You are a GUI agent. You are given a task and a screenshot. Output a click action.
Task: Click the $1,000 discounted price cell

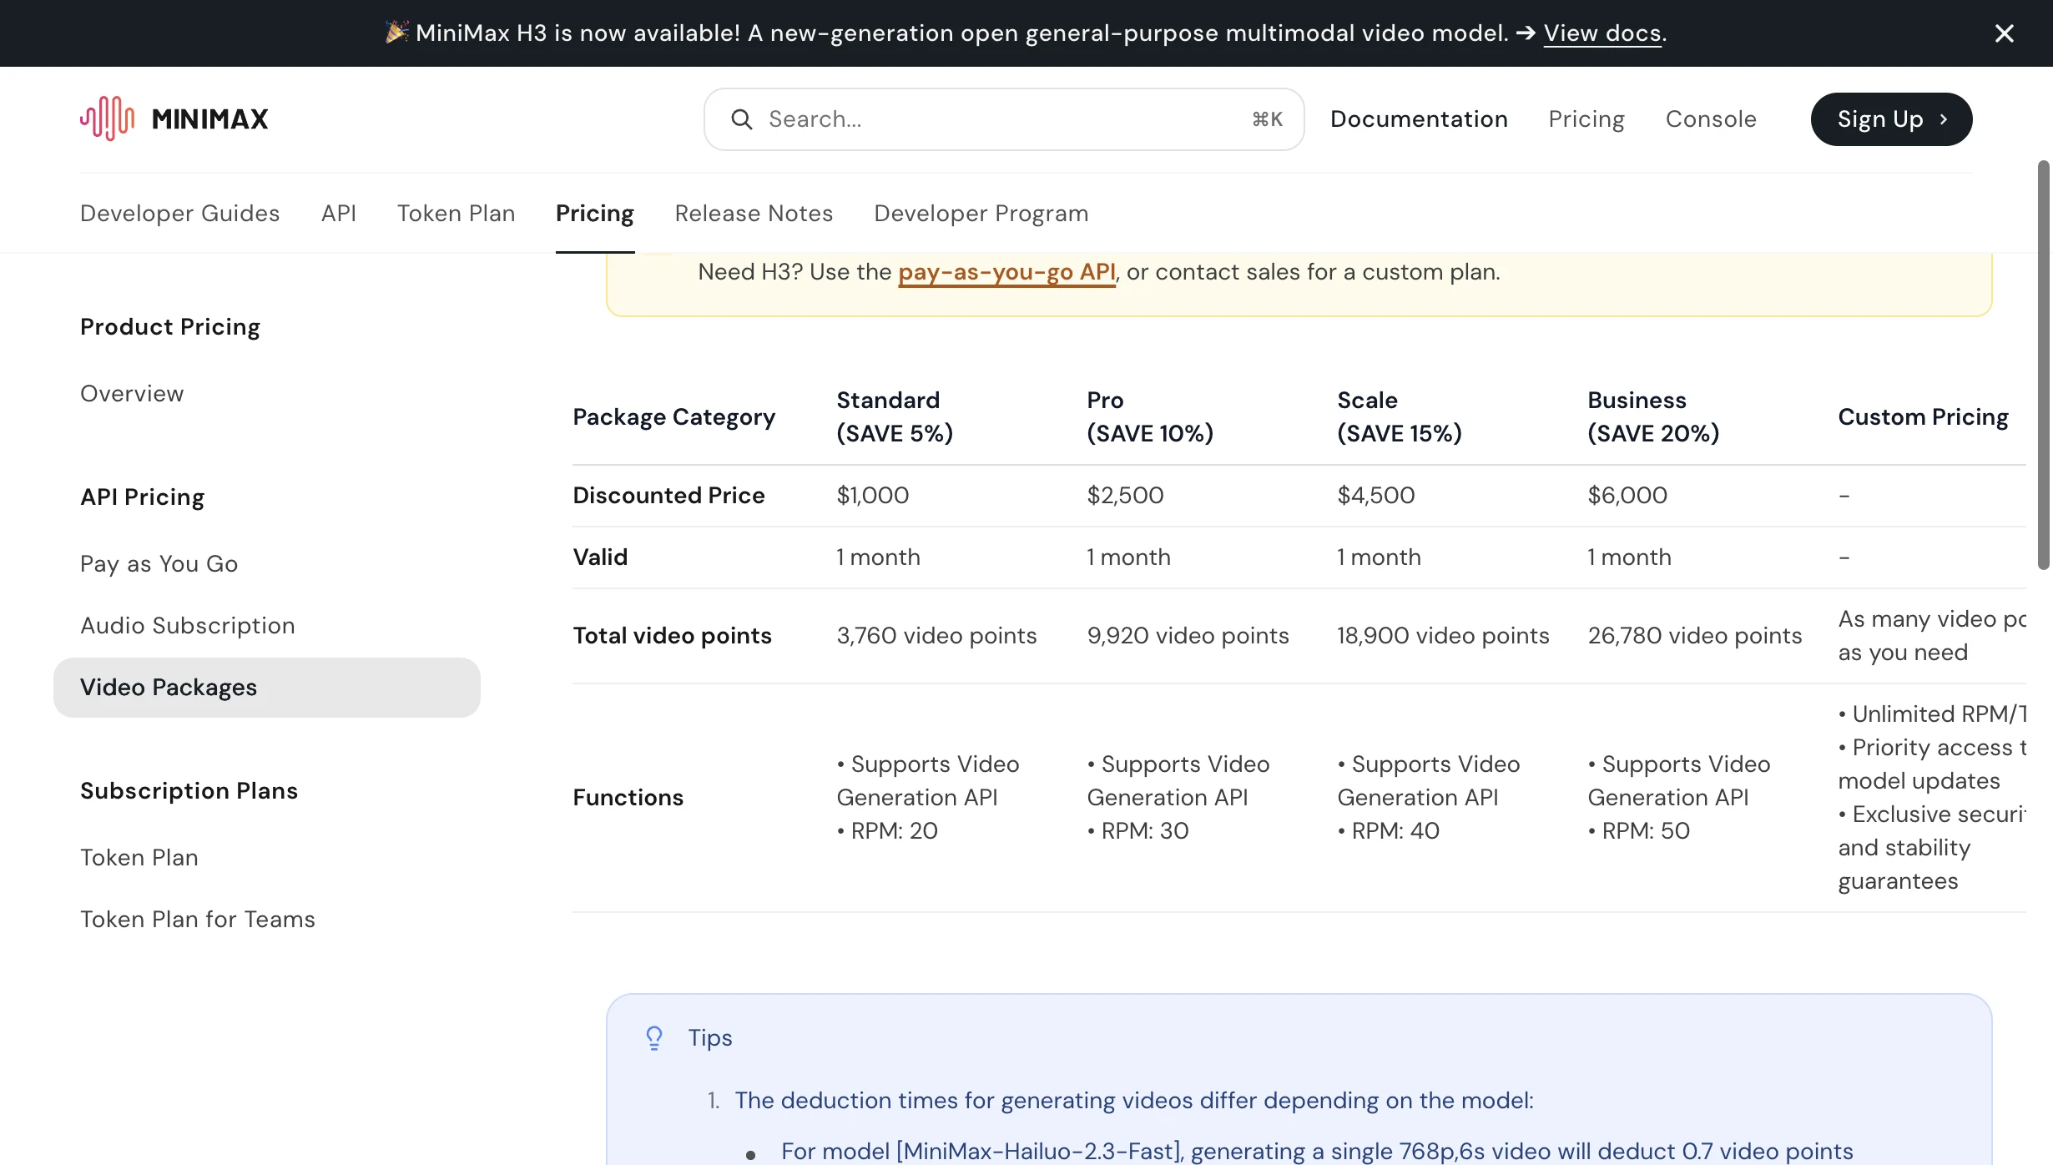click(x=873, y=496)
